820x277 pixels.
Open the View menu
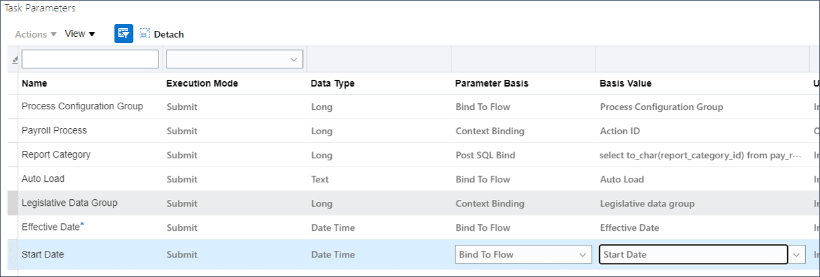tap(80, 34)
